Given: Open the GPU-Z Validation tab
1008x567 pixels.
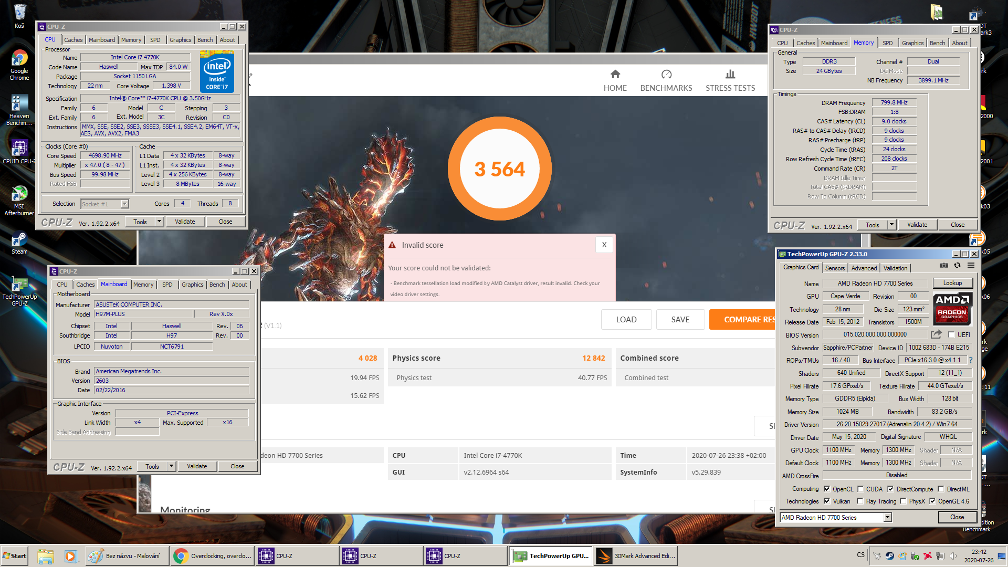Looking at the screenshot, I should pos(895,268).
